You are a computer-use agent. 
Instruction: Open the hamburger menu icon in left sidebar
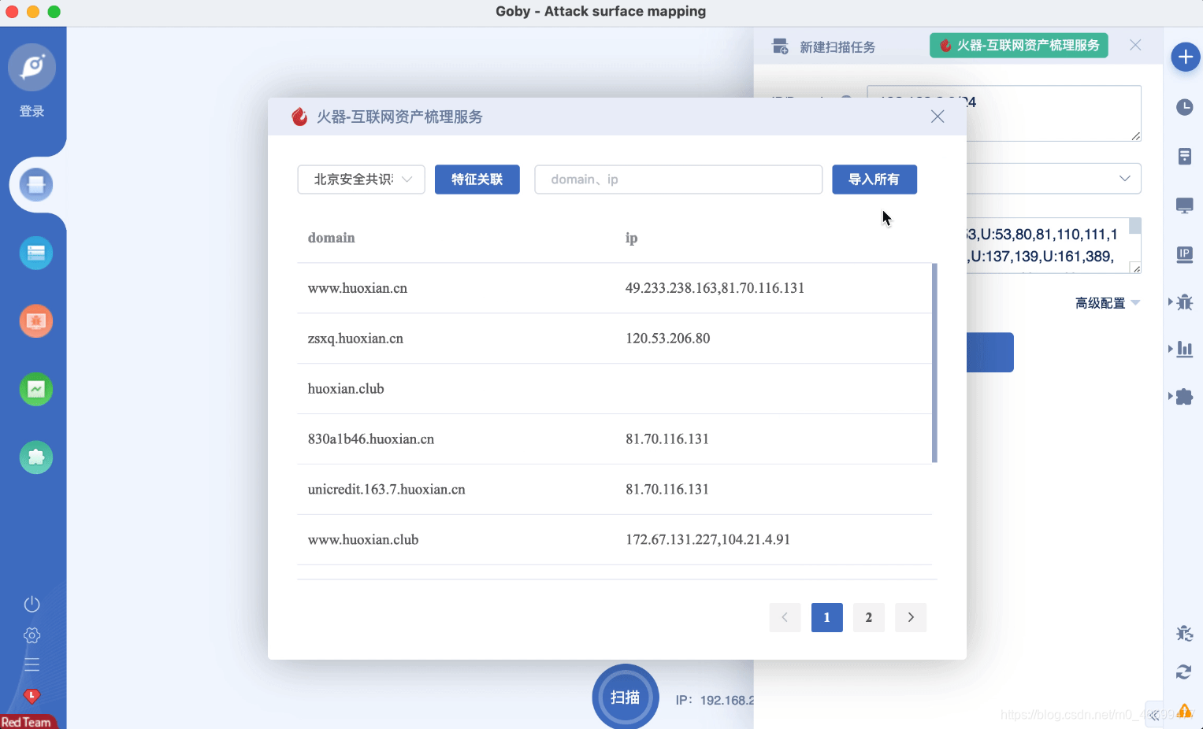pyautogui.click(x=32, y=664)
